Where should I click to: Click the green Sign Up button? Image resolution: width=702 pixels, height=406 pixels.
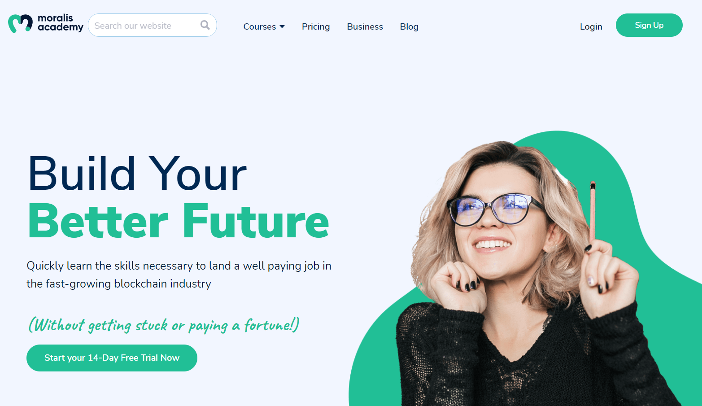pos(649,25)
